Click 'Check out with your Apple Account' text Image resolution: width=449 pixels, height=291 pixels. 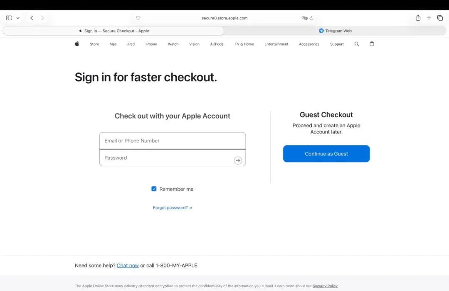tap(173, 116)
